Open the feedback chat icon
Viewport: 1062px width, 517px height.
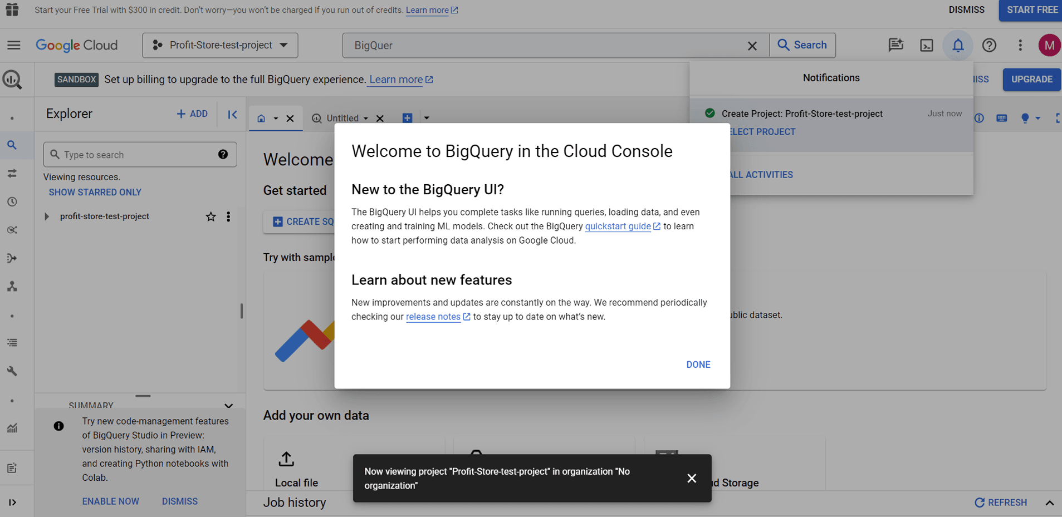tap(895, 45)
